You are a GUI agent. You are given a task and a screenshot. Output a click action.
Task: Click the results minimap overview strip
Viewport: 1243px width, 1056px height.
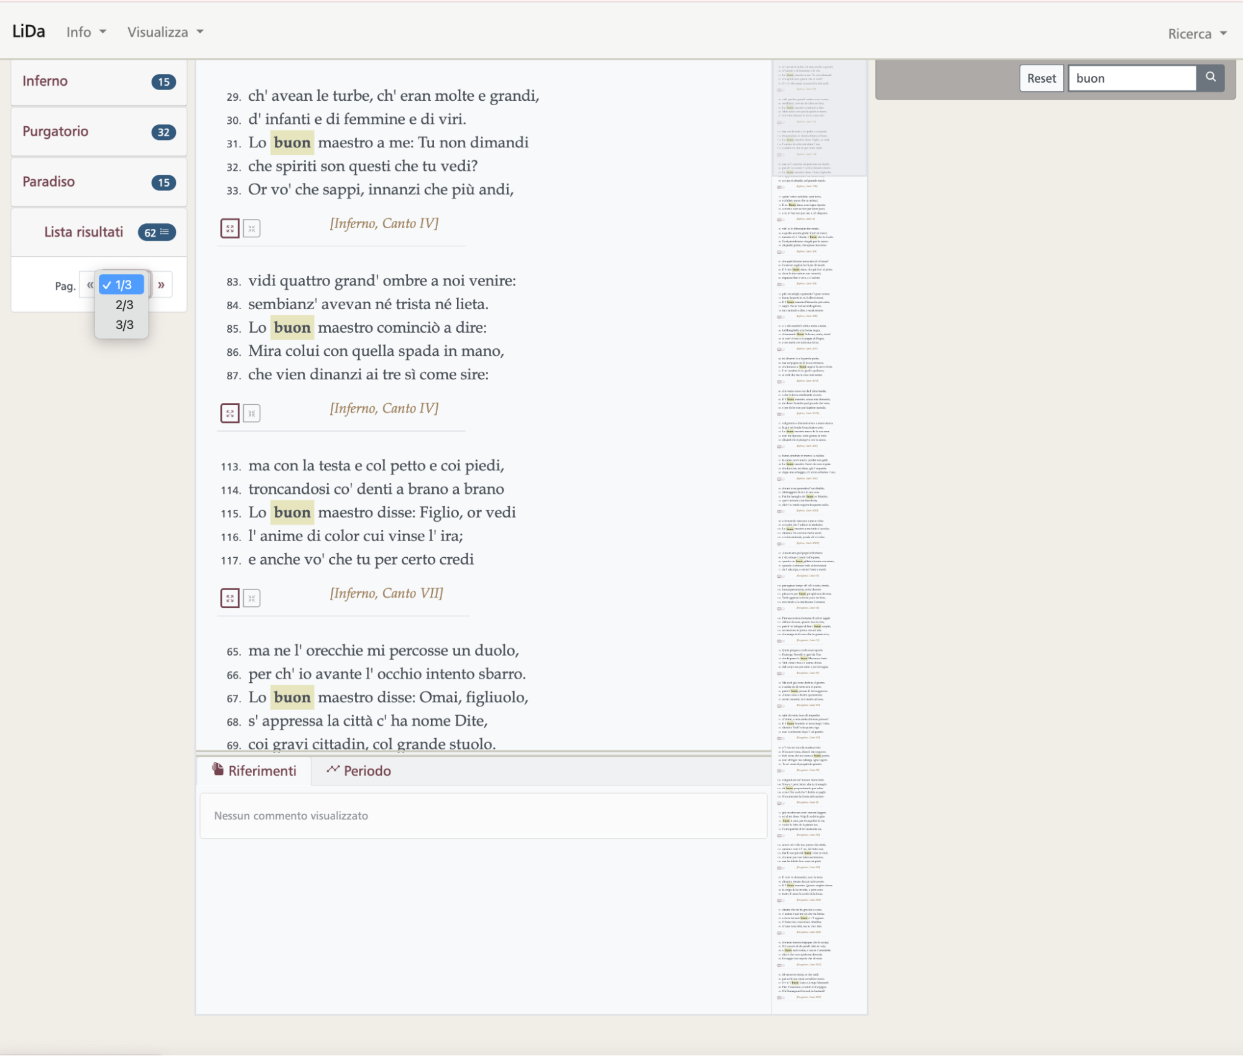pos(819,536)
